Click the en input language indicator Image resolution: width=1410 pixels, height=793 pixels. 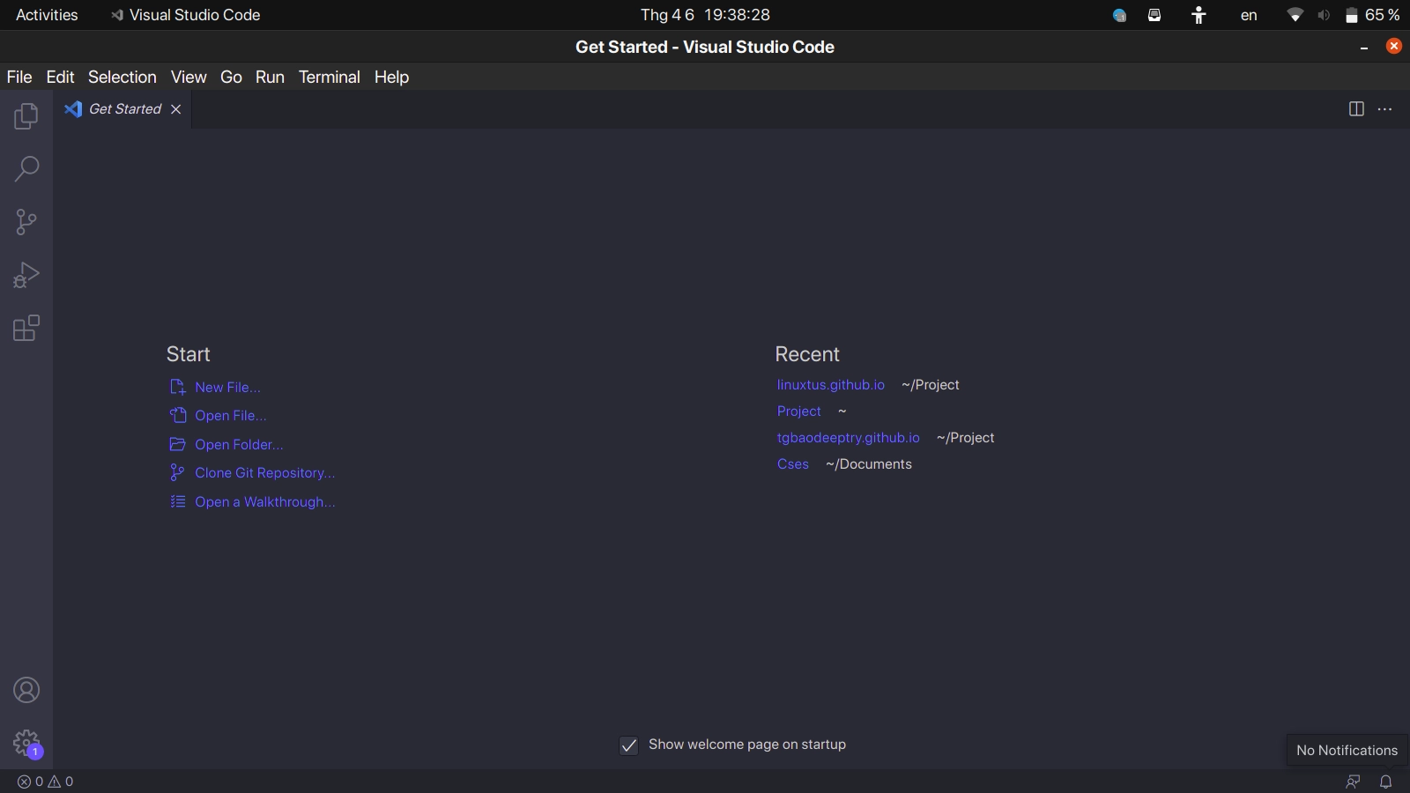coord(1249,15)
